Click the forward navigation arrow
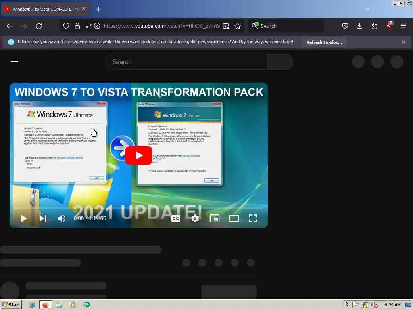 point(24,26)
